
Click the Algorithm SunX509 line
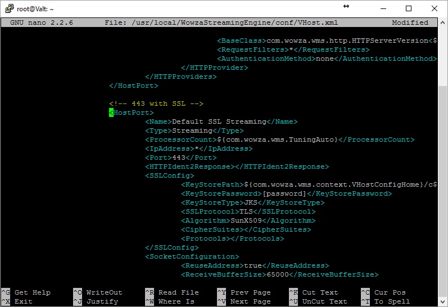point(248,220)
